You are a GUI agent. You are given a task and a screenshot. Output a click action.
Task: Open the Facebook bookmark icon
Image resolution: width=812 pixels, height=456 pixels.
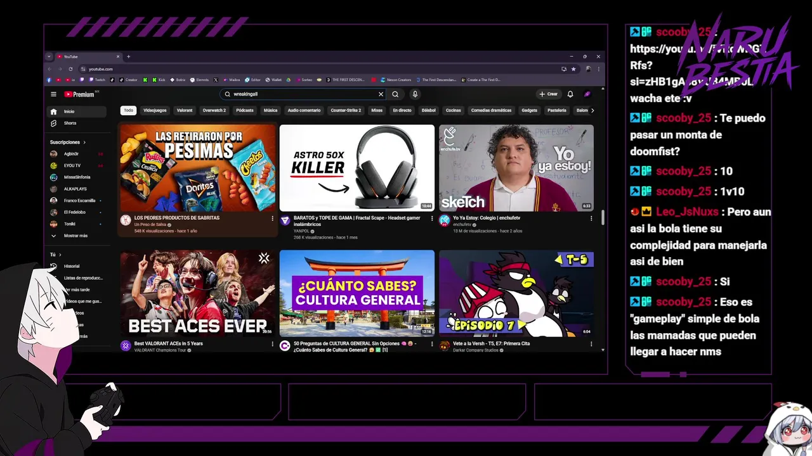point(49,80)
